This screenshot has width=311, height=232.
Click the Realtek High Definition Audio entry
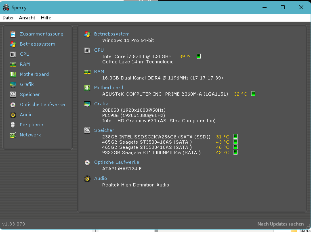pyautogui.click(x=136, y=185)
